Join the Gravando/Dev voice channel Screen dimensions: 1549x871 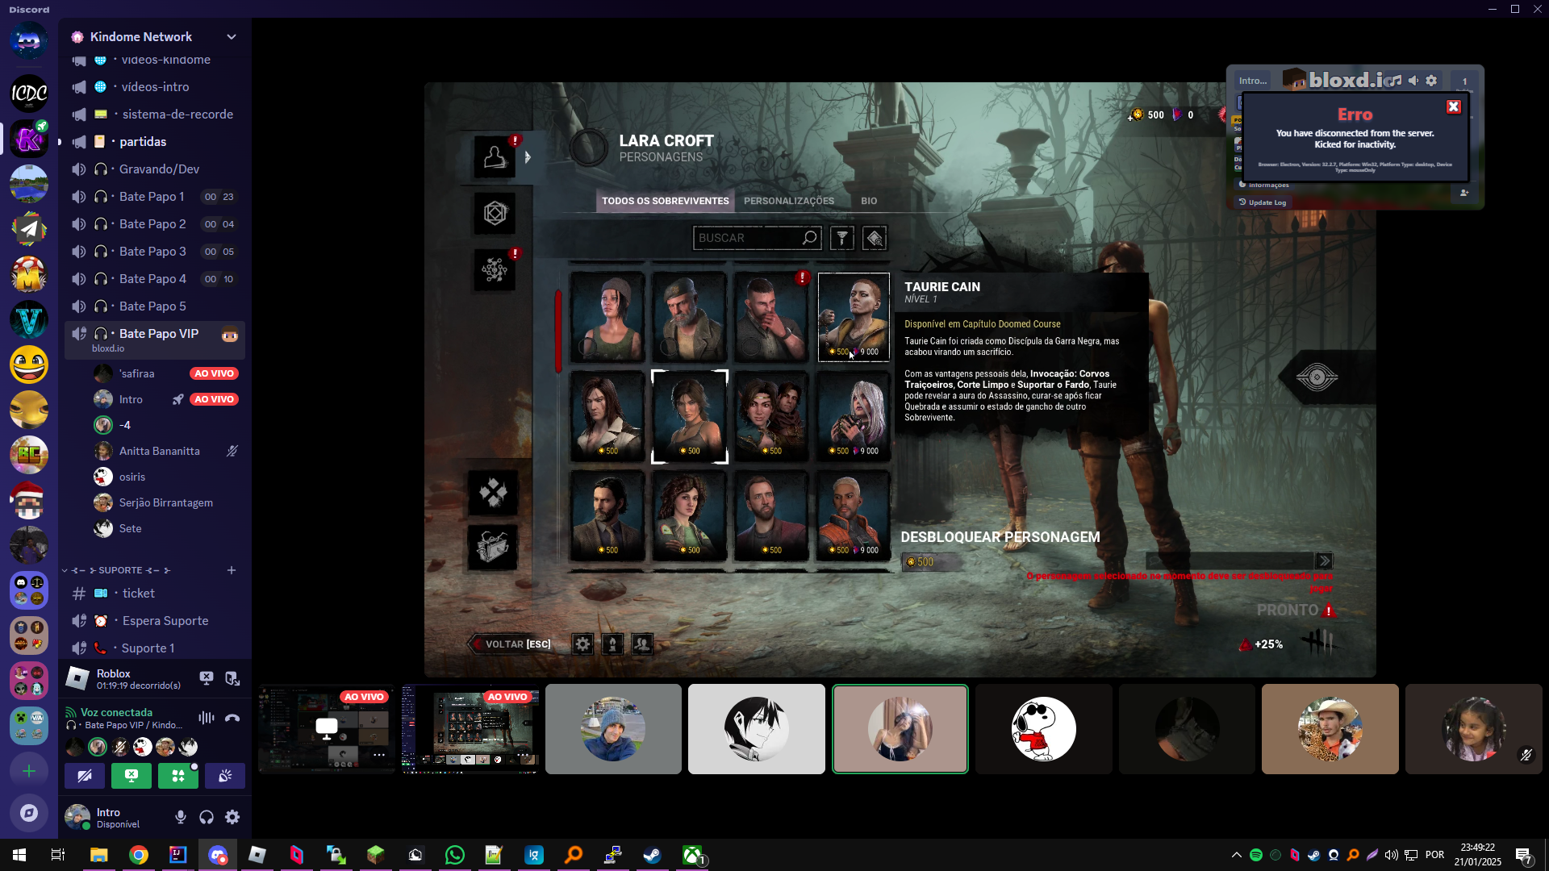pos(154,169)
